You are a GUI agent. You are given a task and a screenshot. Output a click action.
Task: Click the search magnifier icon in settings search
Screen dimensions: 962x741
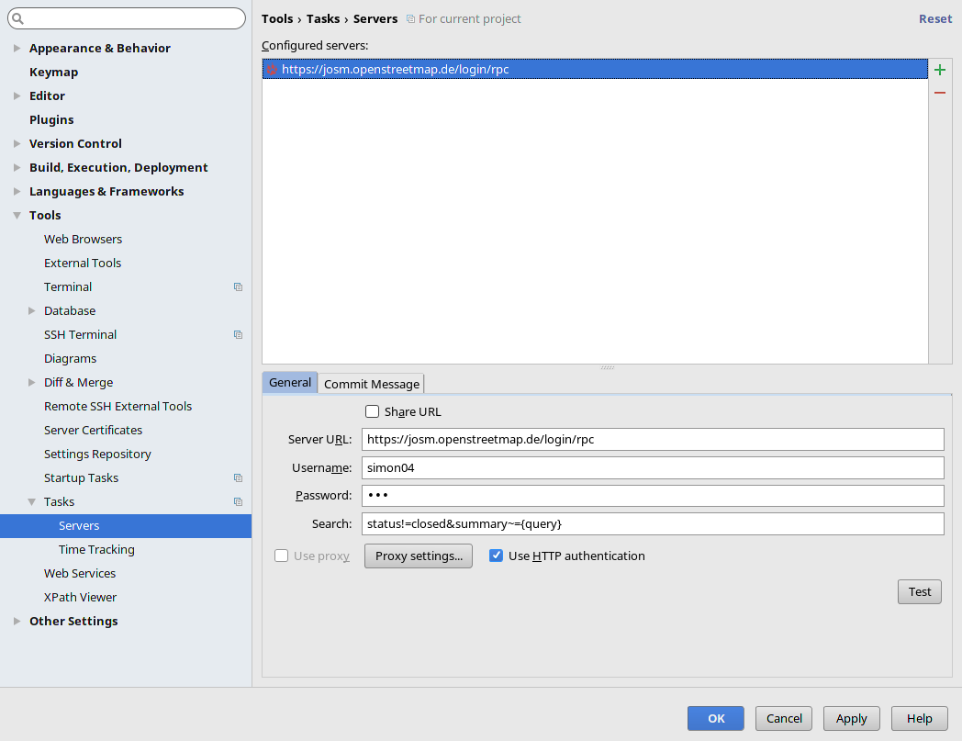click(17, 18)
